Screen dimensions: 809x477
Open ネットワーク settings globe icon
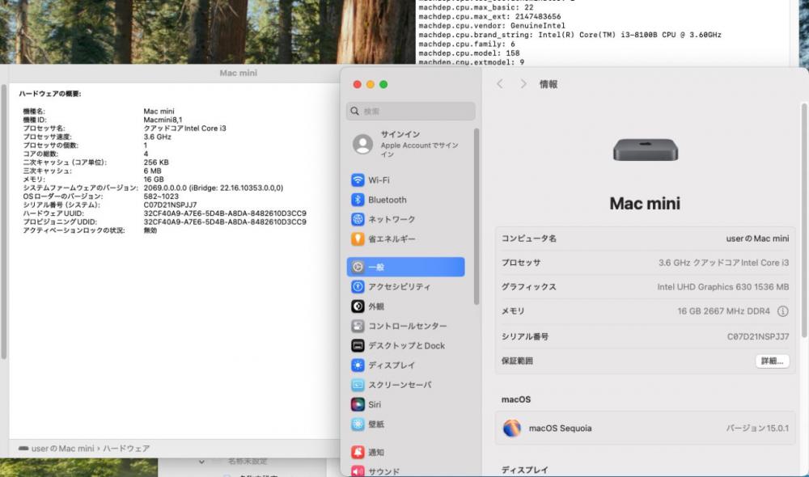358,219
